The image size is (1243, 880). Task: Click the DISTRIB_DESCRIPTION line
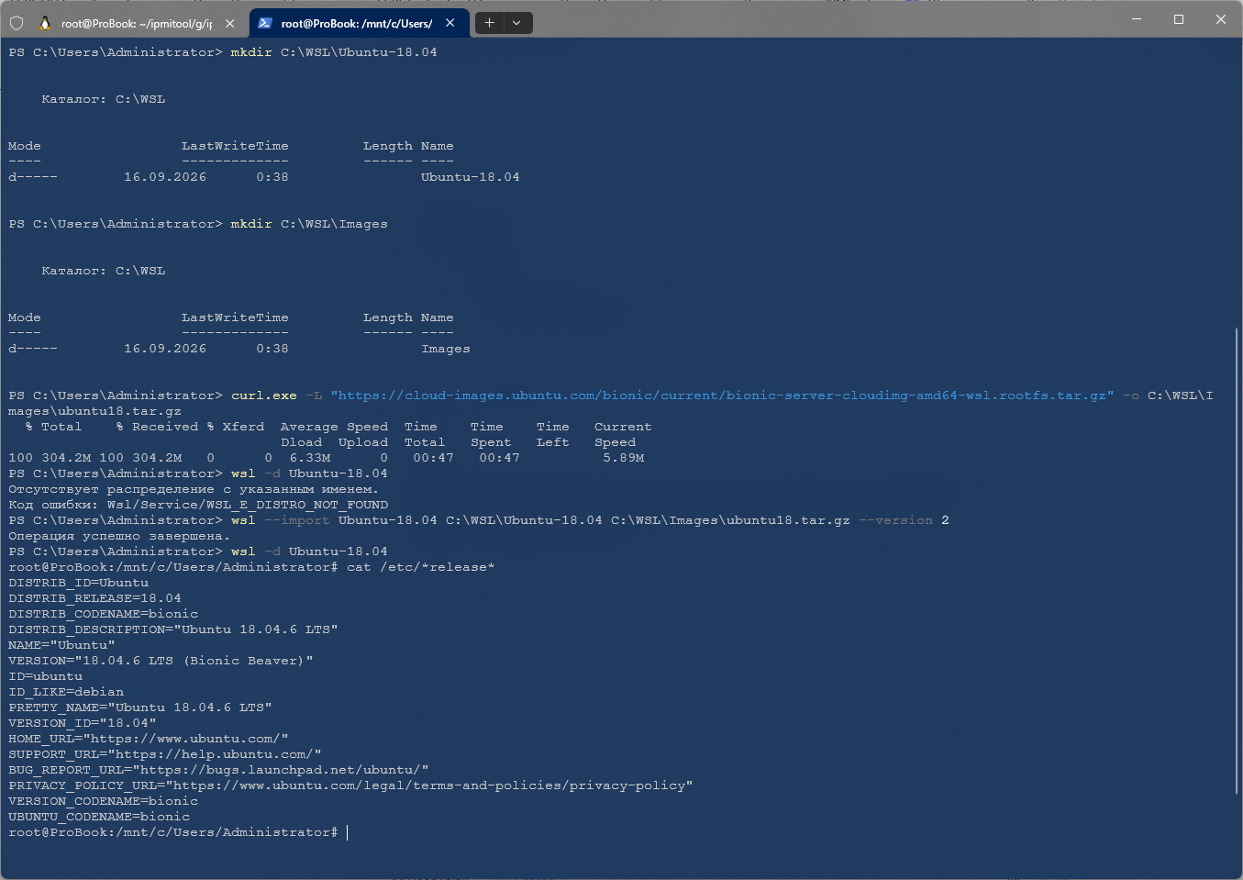[x=173, y=629]
